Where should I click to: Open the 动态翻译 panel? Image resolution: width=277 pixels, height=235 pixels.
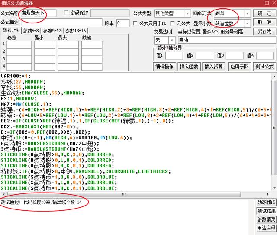pos(266,203)
